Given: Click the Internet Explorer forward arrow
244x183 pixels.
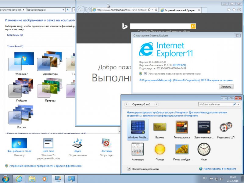Looking at the screenshot, I should click(88, 10).
